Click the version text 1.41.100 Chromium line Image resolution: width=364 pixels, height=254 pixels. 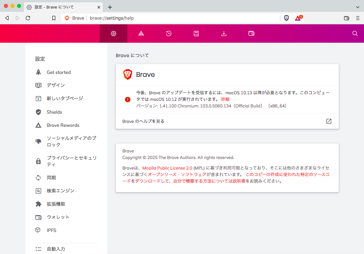[x=211, y=106]
